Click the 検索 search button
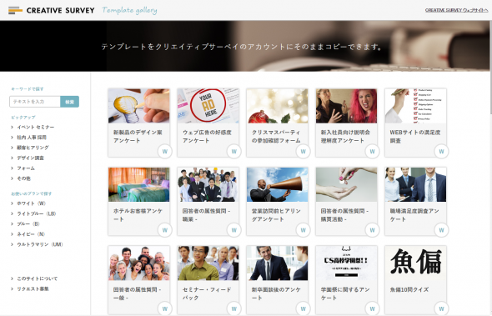The width and height of the screenshot is (492, 316). coord(70,102)
